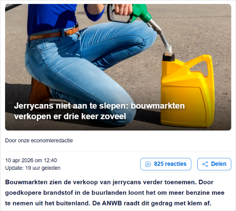236x211 pixels.
Task: Click the 'Update: 19 uur geleden' timestamp
Action: tap(33, 168)
